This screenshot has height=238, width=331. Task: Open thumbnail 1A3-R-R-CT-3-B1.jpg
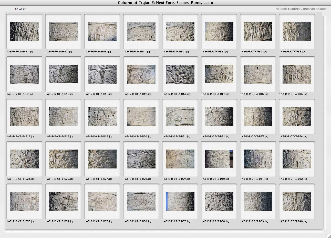(x=24, y=32)
